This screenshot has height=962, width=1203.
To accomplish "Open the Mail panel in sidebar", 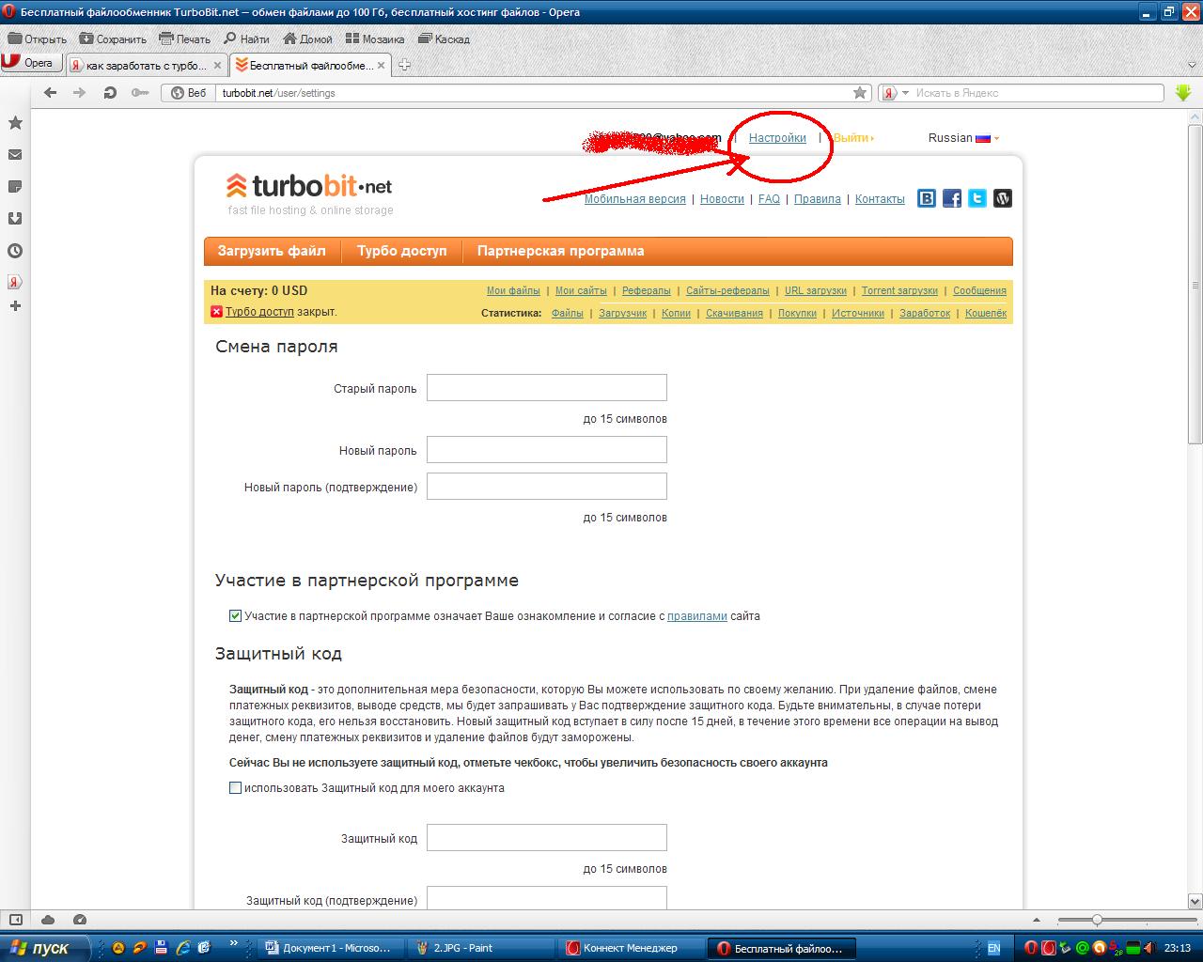I will point(15,155).
